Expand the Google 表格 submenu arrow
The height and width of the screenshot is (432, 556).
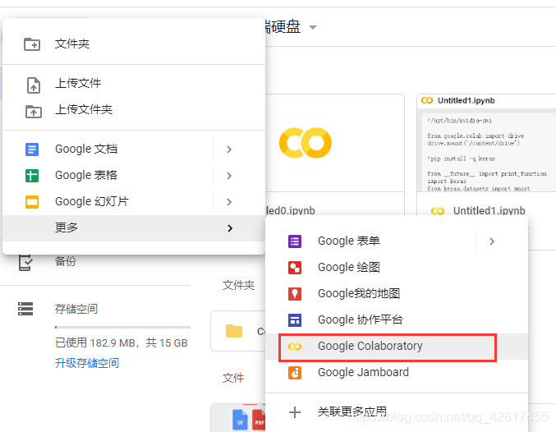(x=229, y=176)
